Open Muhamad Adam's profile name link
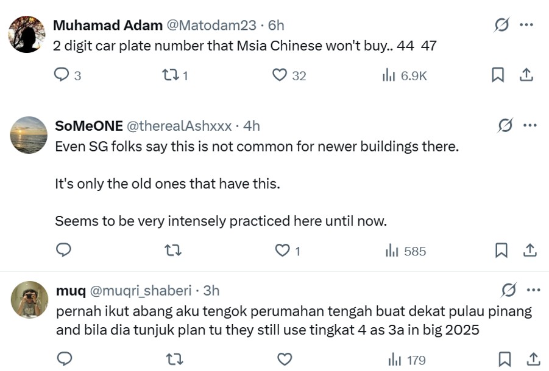 click(107, 25)
